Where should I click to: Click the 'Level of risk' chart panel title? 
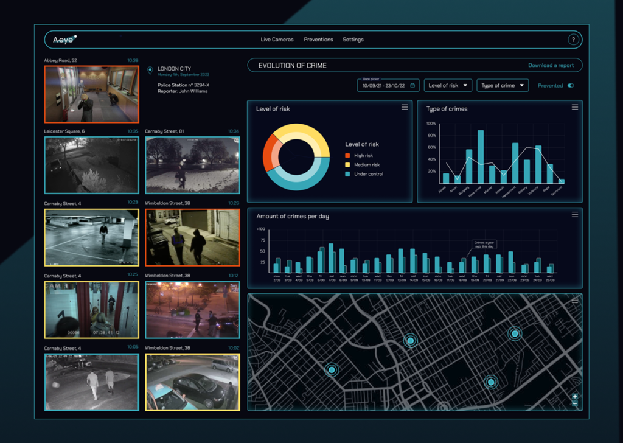pyautogui.click(x=273, y=109)
